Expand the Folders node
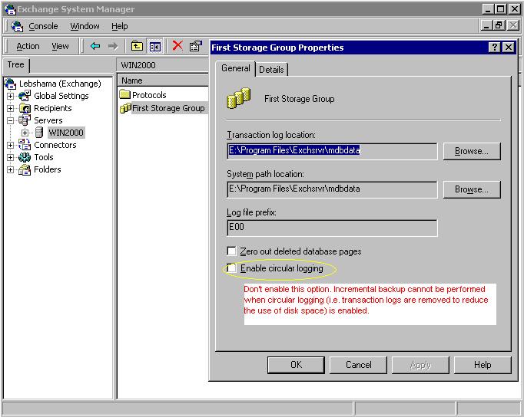 10,169
